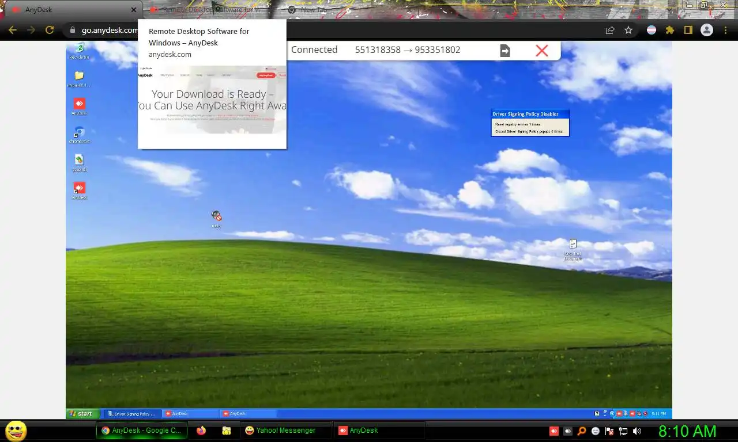Click the Connected status label
Image resolution: width=738 pixels, height=442 pixels.
(314, 50)
